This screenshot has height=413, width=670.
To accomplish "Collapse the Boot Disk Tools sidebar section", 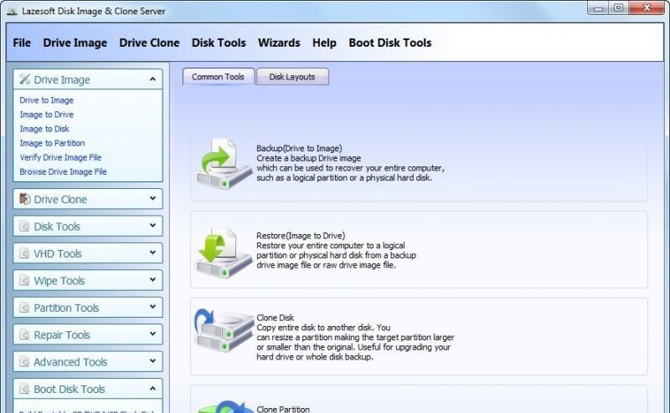I will point(152,388).
